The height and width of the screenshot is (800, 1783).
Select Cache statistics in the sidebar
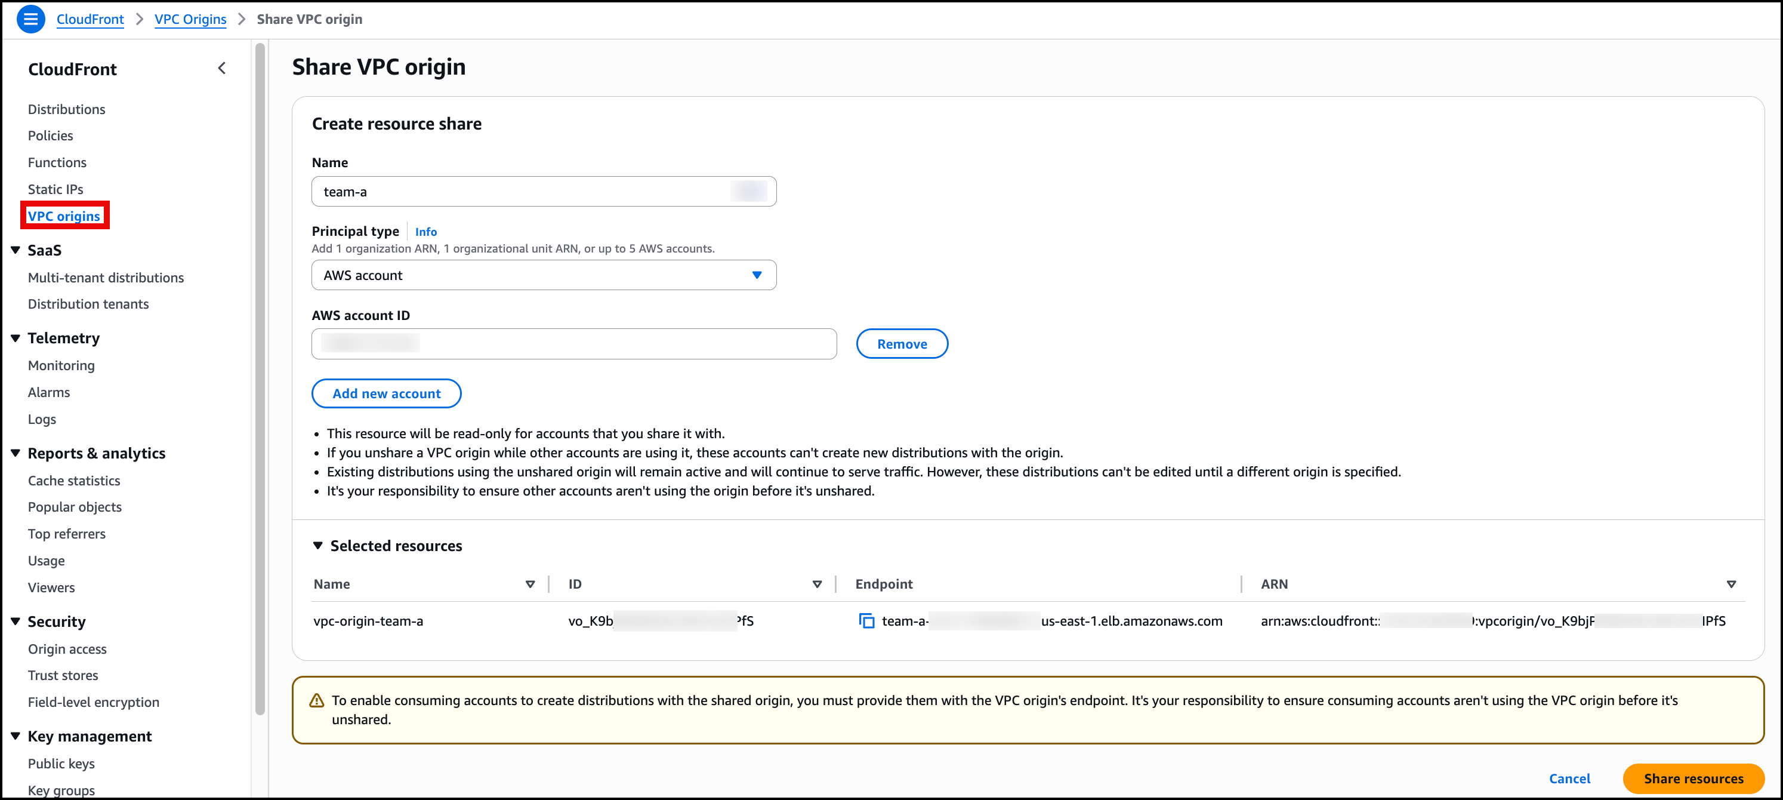74,480
